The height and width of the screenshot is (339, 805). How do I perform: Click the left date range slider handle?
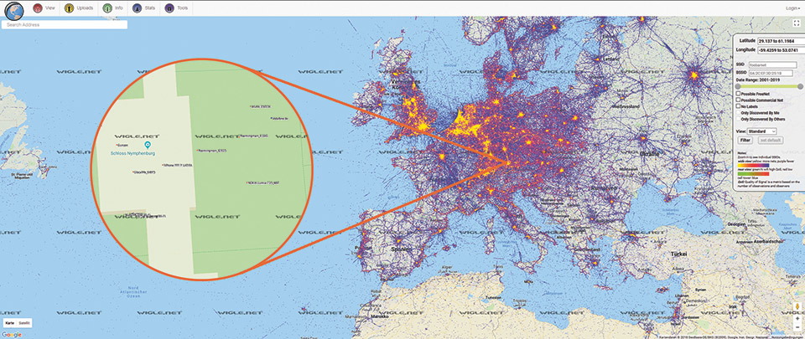click(x=738, y=86)
